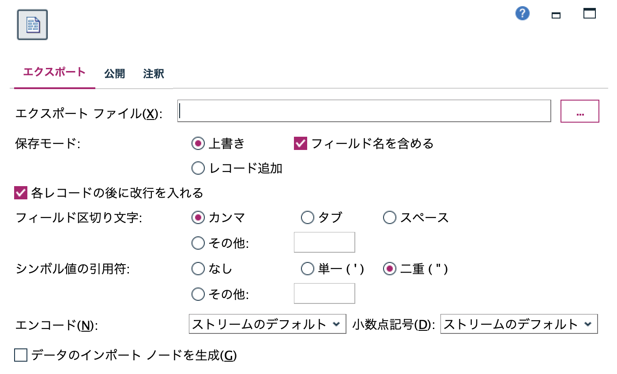Click the flat file export node icon
617x374 pixels.
click(x=31, y=25)
